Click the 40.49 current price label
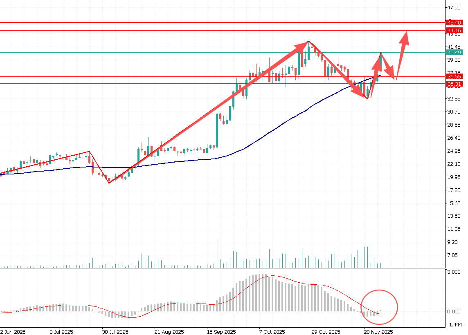Viewport: 468px width, 335px height. 454,52
